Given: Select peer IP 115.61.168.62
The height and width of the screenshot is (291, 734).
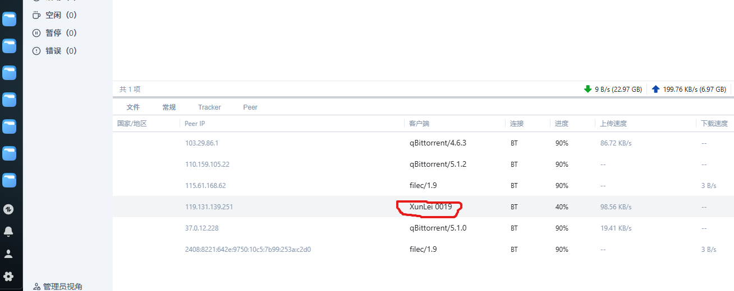Looking at the screenshot, I should coord(205,186).
